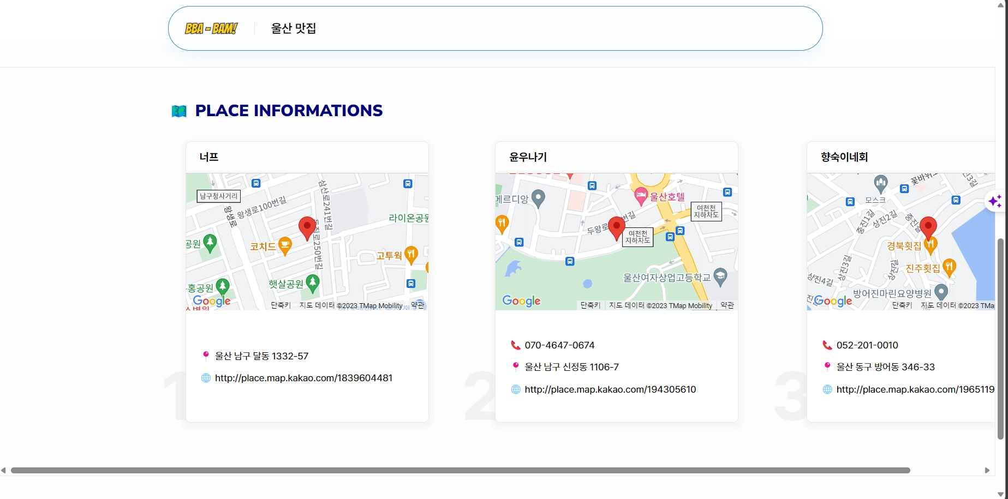Click the BBA-BAM logo
The image size is (1008, 499).
click(x=211, y=28)
